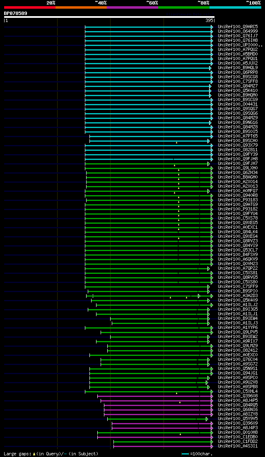Click the Large gaps legend text
The height and width of the screenshot is (457, 265).
(x=51, y=454)
